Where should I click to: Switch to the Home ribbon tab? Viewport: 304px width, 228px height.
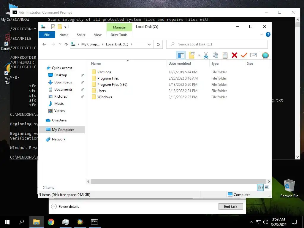pyautogui.click(x=64, y=35)
